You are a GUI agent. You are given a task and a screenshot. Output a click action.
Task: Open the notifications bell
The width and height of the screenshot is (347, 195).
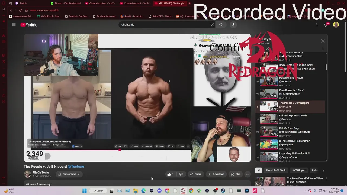326,25
